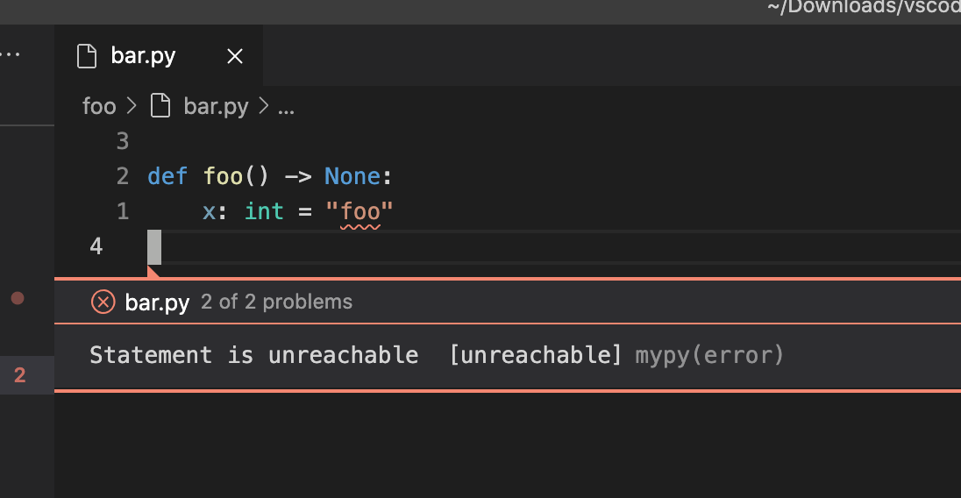
Task: Click the line number 4 in gutter
Action: 96,247
